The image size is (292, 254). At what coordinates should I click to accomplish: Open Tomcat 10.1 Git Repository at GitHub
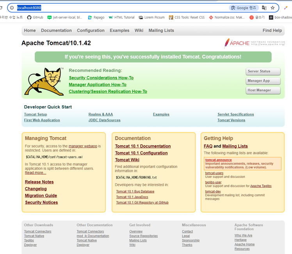pyautogui.click(x=142, y=202)
